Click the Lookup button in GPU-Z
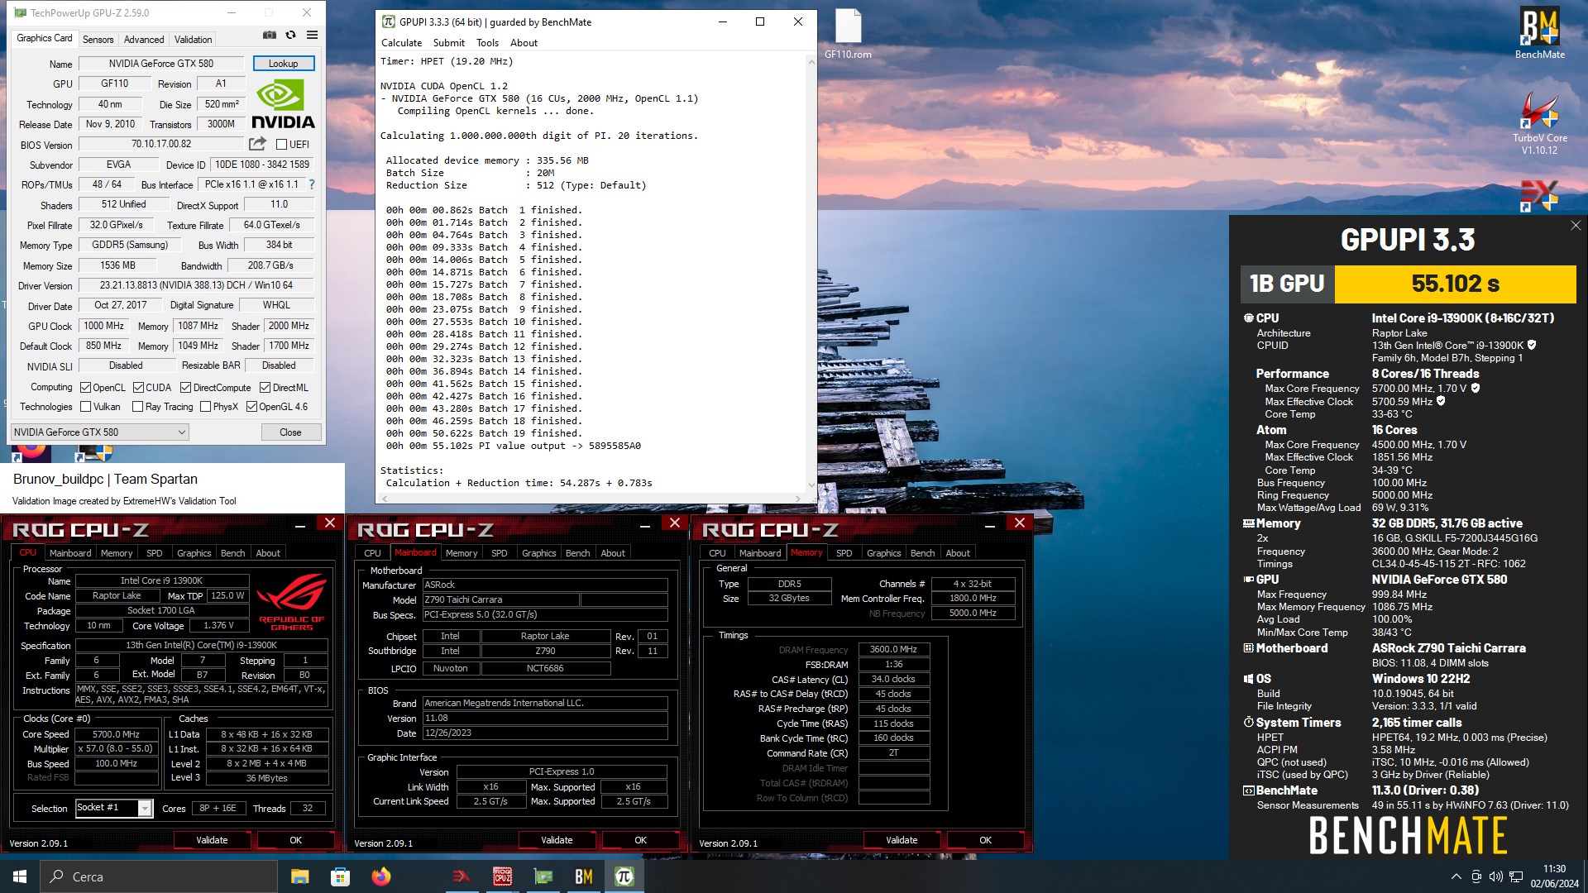The image size is (1588, 893). (x=283, y=64)
